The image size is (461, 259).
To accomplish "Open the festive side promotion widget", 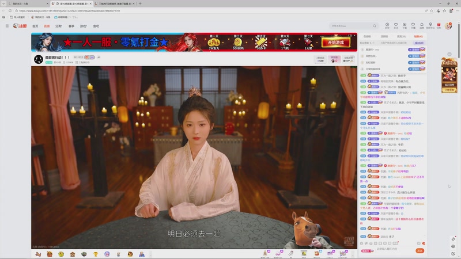I will (x=449, y=75).
